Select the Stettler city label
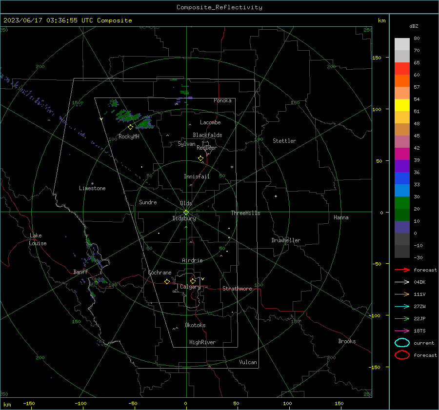 pyautogui.click(x=284, y=141)
